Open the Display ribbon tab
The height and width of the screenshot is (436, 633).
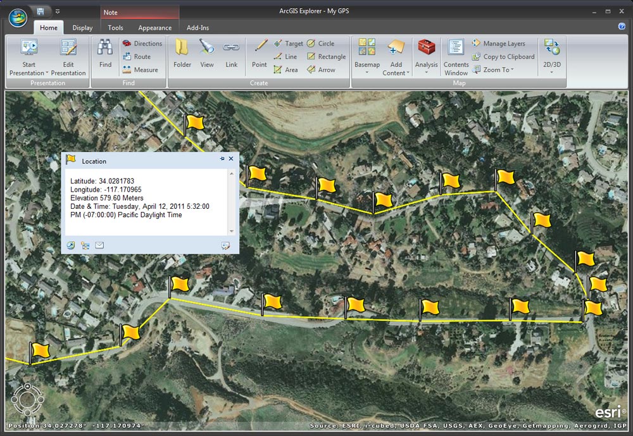pyautogui.click(x=82, y=28)
